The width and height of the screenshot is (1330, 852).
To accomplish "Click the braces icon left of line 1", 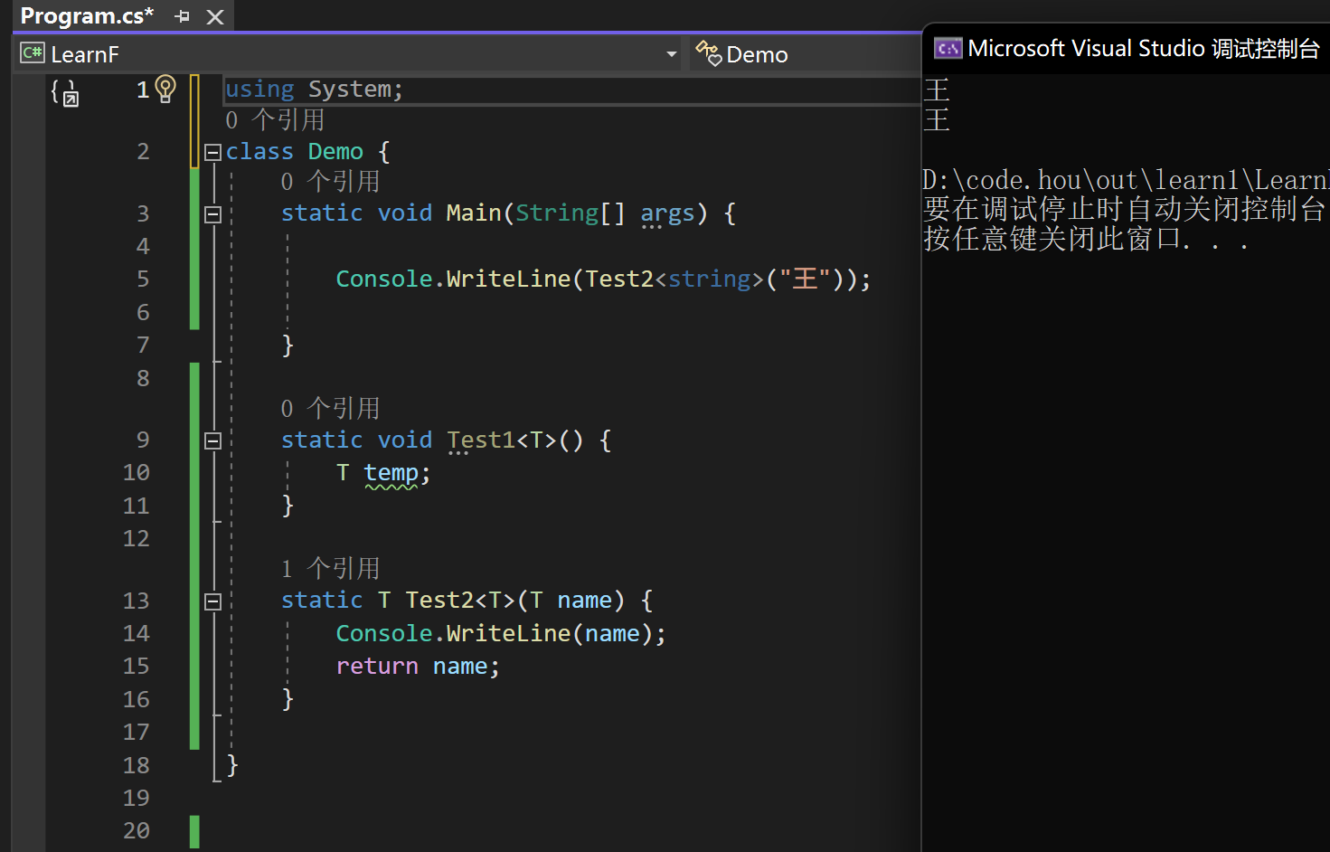I will [64, 91].
